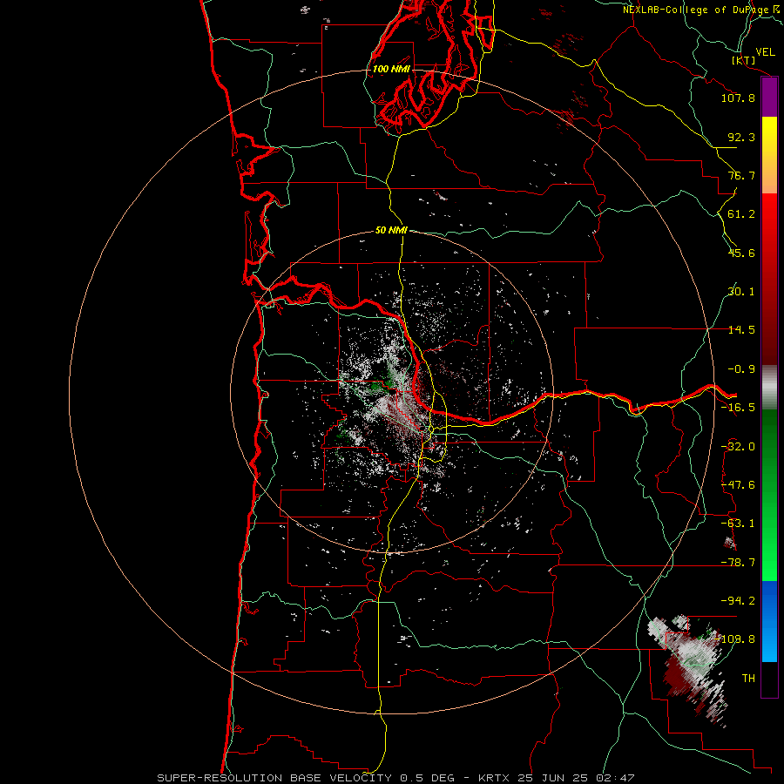The image size is (784, 784).
Task: Click the [KT] units label
Action: coord(744,60)
